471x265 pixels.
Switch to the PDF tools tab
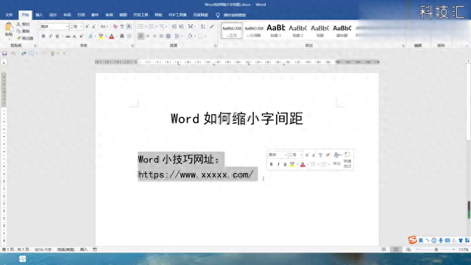coord(177,15)
